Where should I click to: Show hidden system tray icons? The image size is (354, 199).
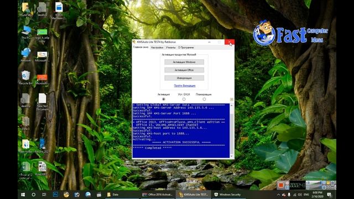click(278, 195)
